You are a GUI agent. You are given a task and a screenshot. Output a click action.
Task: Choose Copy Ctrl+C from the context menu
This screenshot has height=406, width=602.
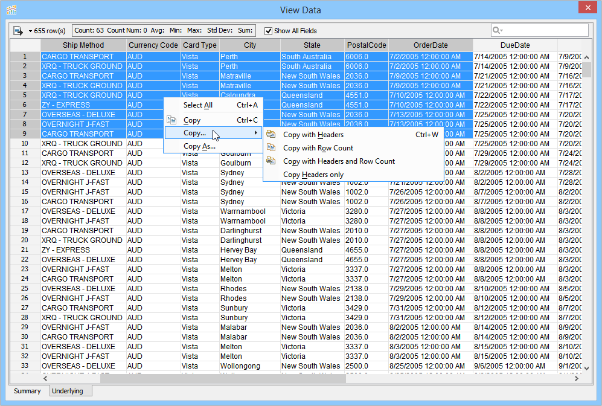pyautogui.click(x=213, y=120)
